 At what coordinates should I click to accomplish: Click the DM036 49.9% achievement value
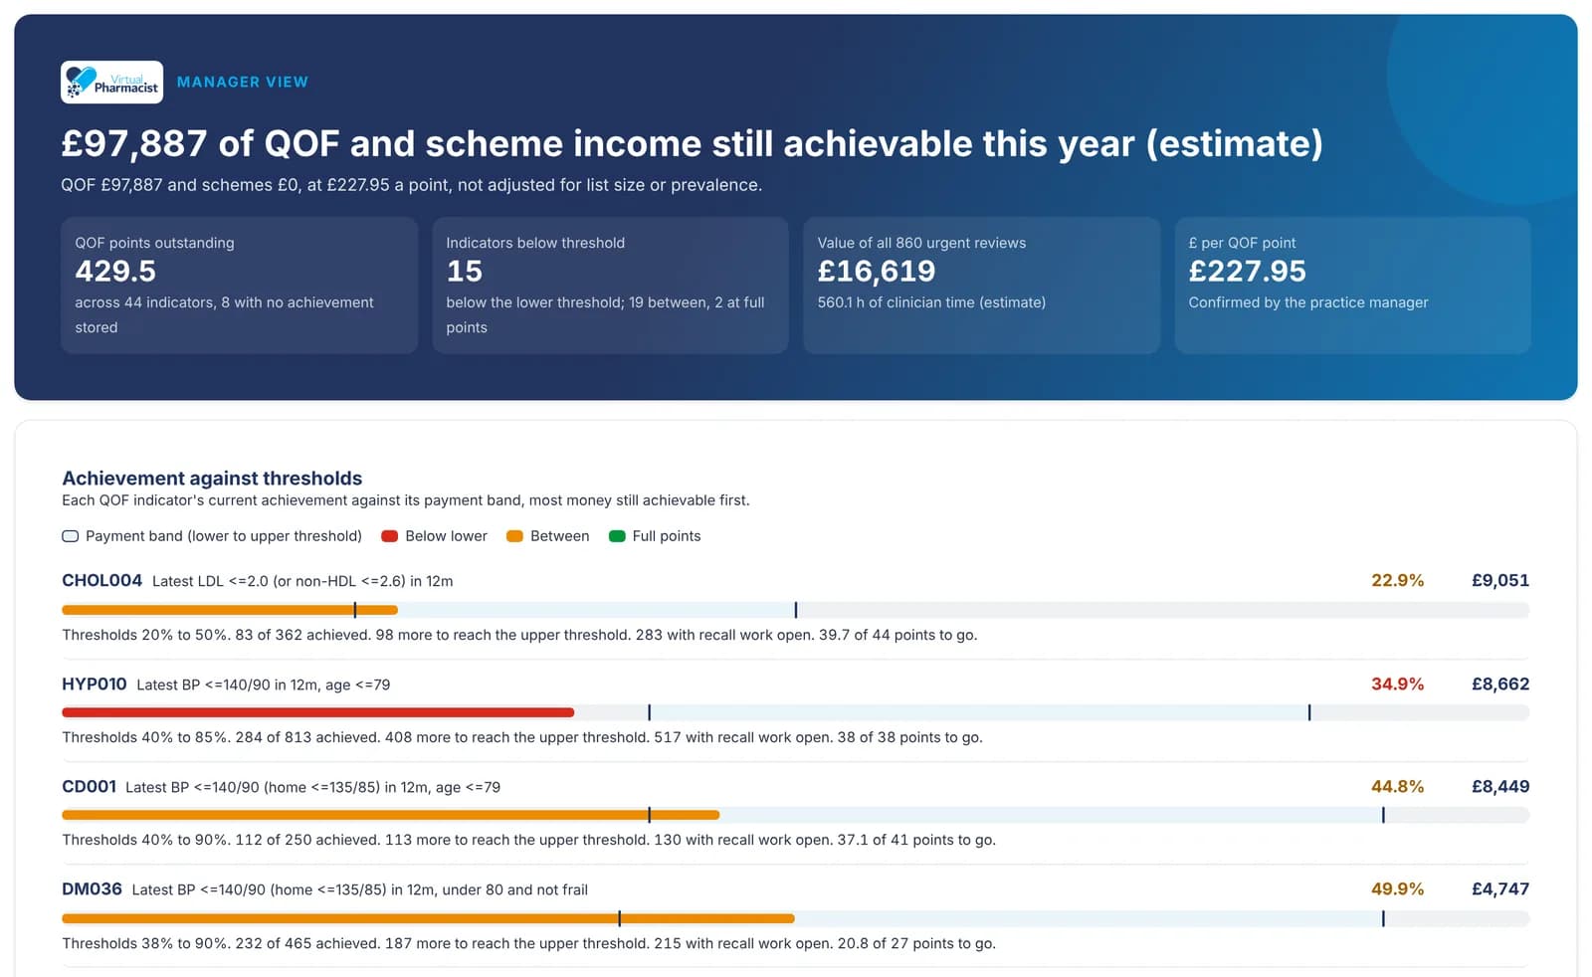(1397, 888)
